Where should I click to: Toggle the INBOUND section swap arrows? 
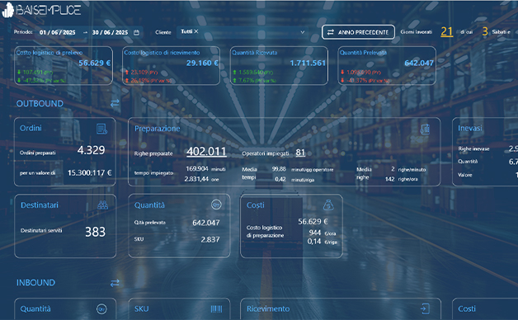[115, 283]
